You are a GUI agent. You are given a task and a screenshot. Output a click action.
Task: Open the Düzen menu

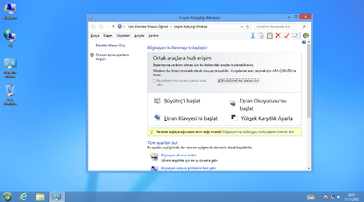pyautogui.click(x=108, y=36)
